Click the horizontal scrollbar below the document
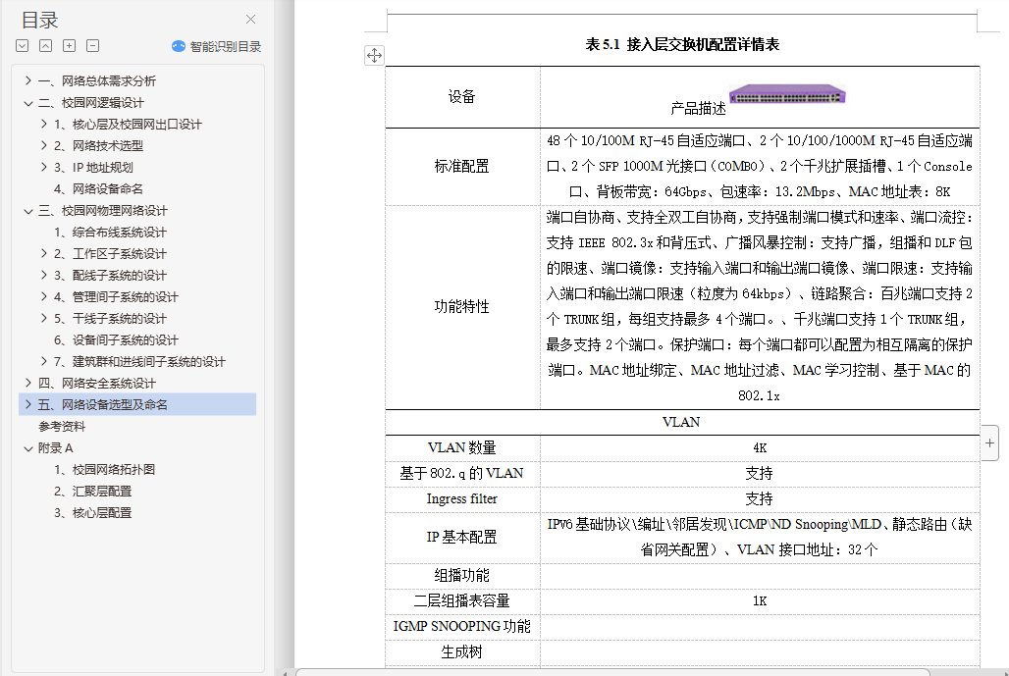 [612, 672]
